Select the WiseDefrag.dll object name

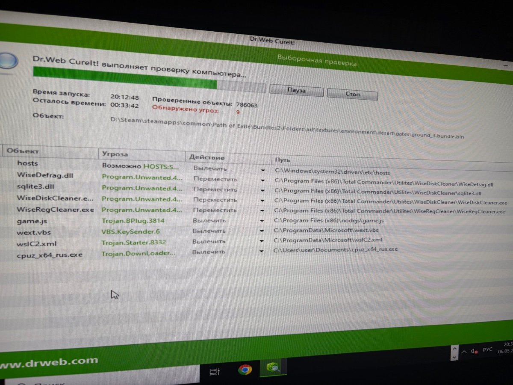tap(46, 175)
